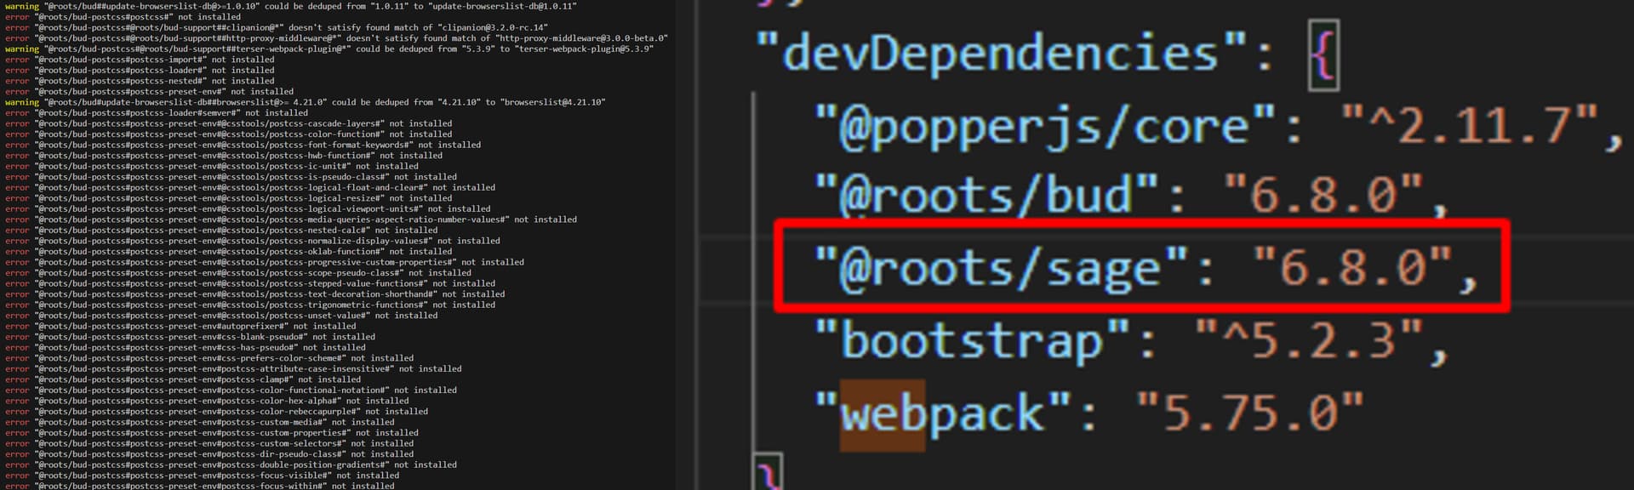The height and width of the screenshot is (490, 1634).
Task: Select the highlighted "webpack" key
Action: pyautogui.click(x=943, y=413)
